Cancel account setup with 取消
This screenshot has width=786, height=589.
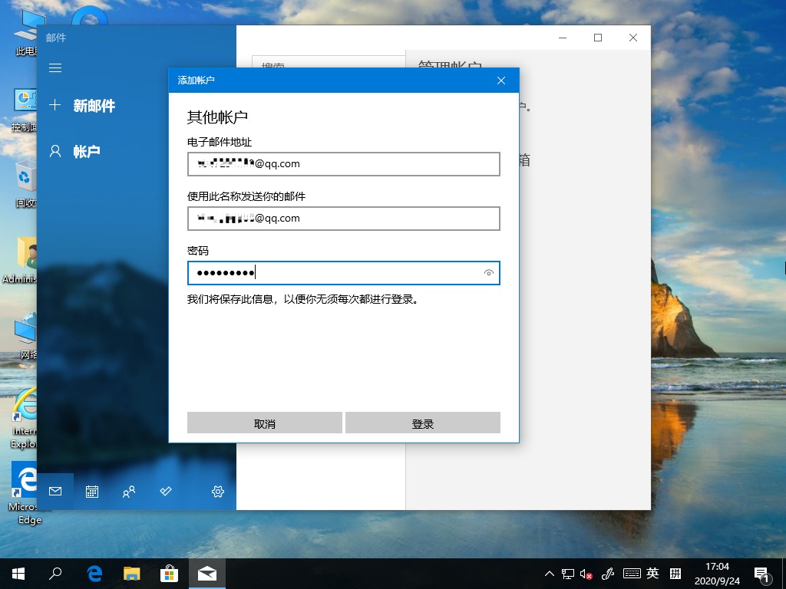pos(264,423)
